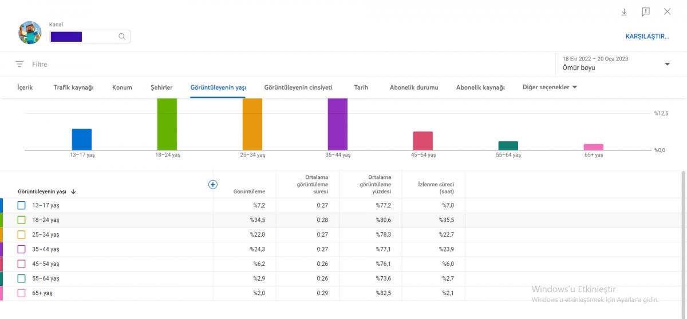Tick the 13–17 yaş checkbox
687x319 pixels.
click(x=22, y=205)
